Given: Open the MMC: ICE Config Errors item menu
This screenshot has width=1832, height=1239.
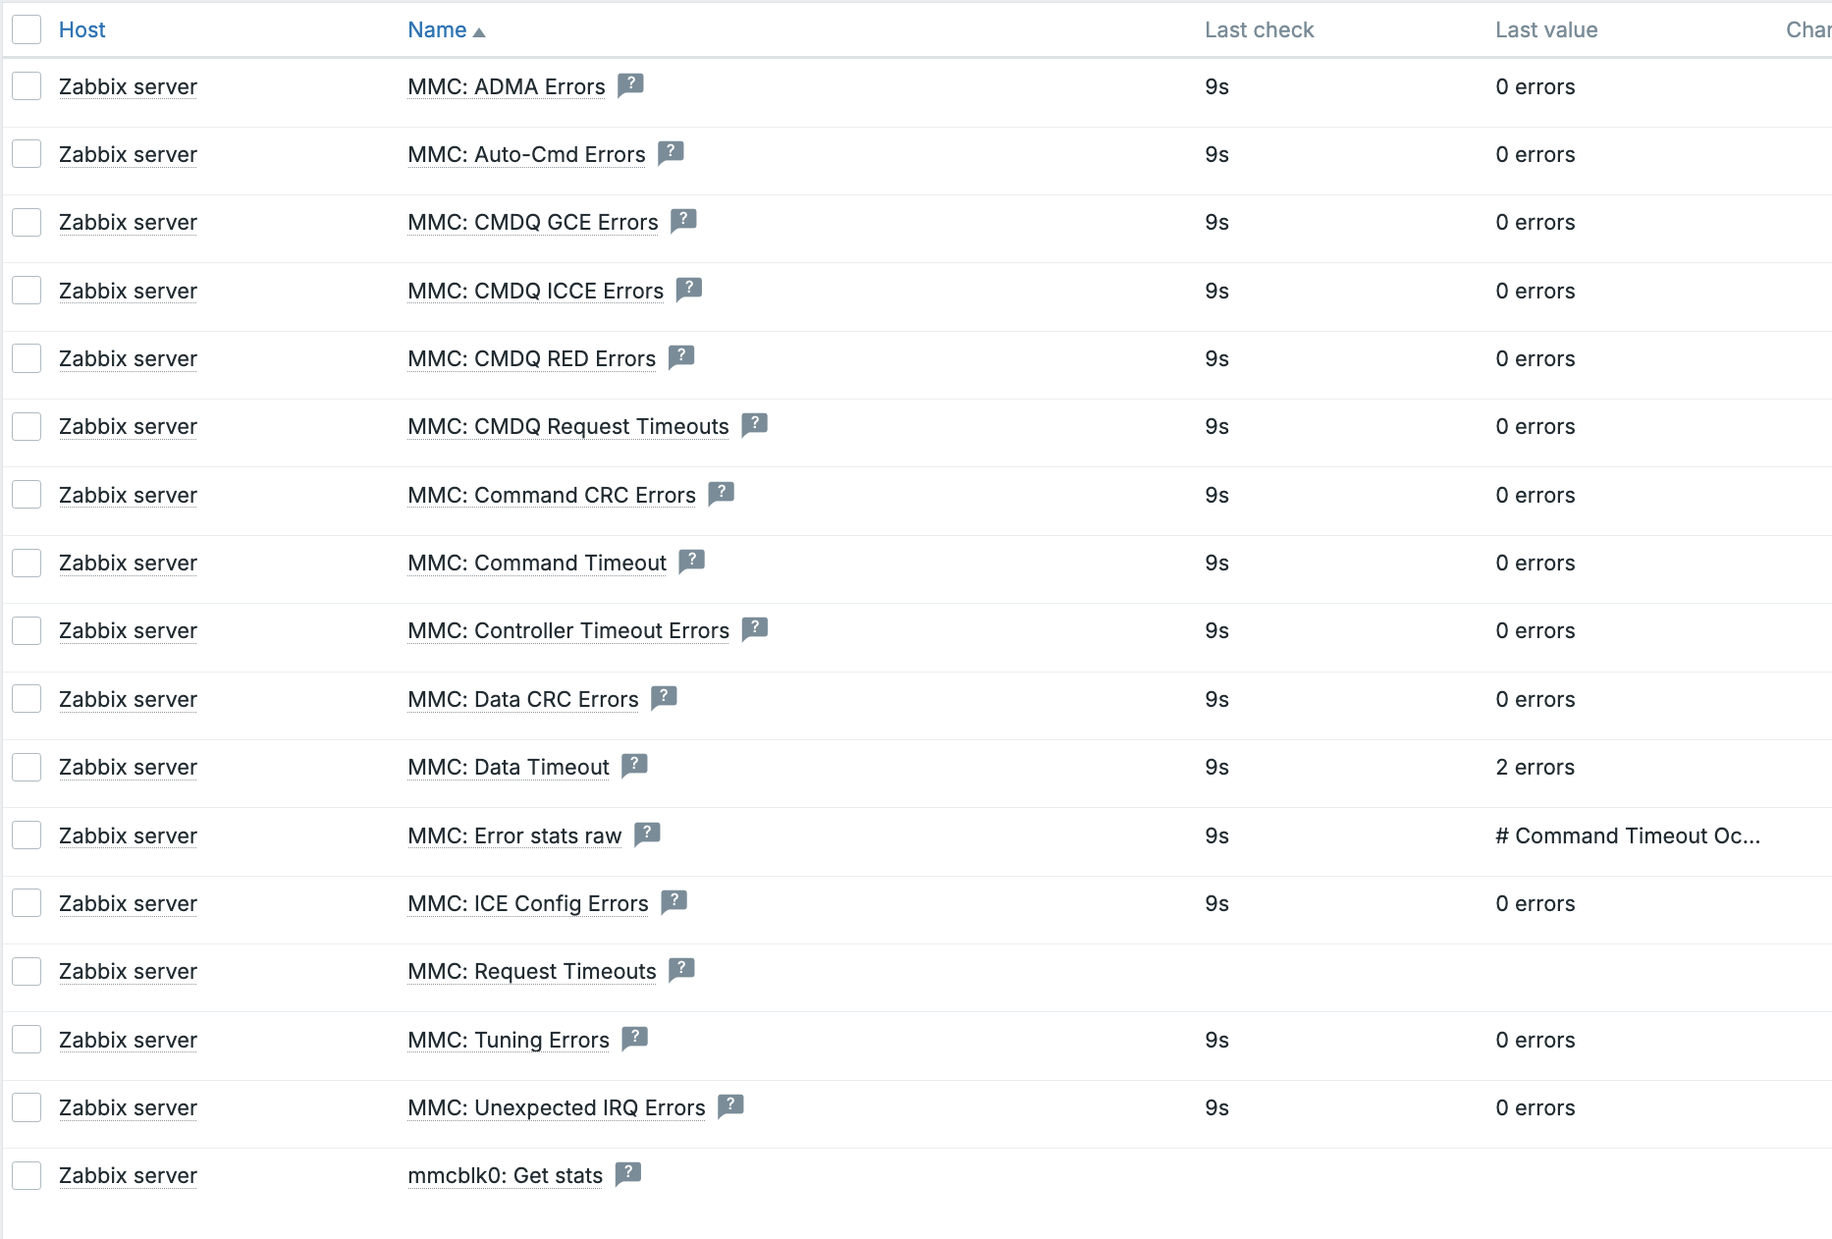Looking at the screenshot, I should (x=527, y=904).
